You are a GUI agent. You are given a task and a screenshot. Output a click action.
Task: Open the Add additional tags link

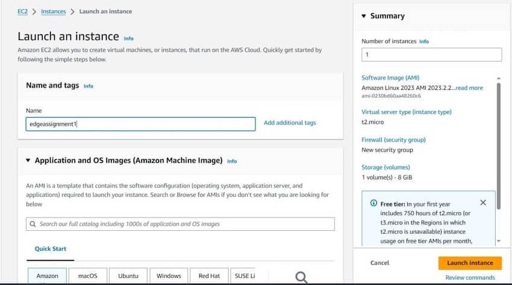point(290,123)
